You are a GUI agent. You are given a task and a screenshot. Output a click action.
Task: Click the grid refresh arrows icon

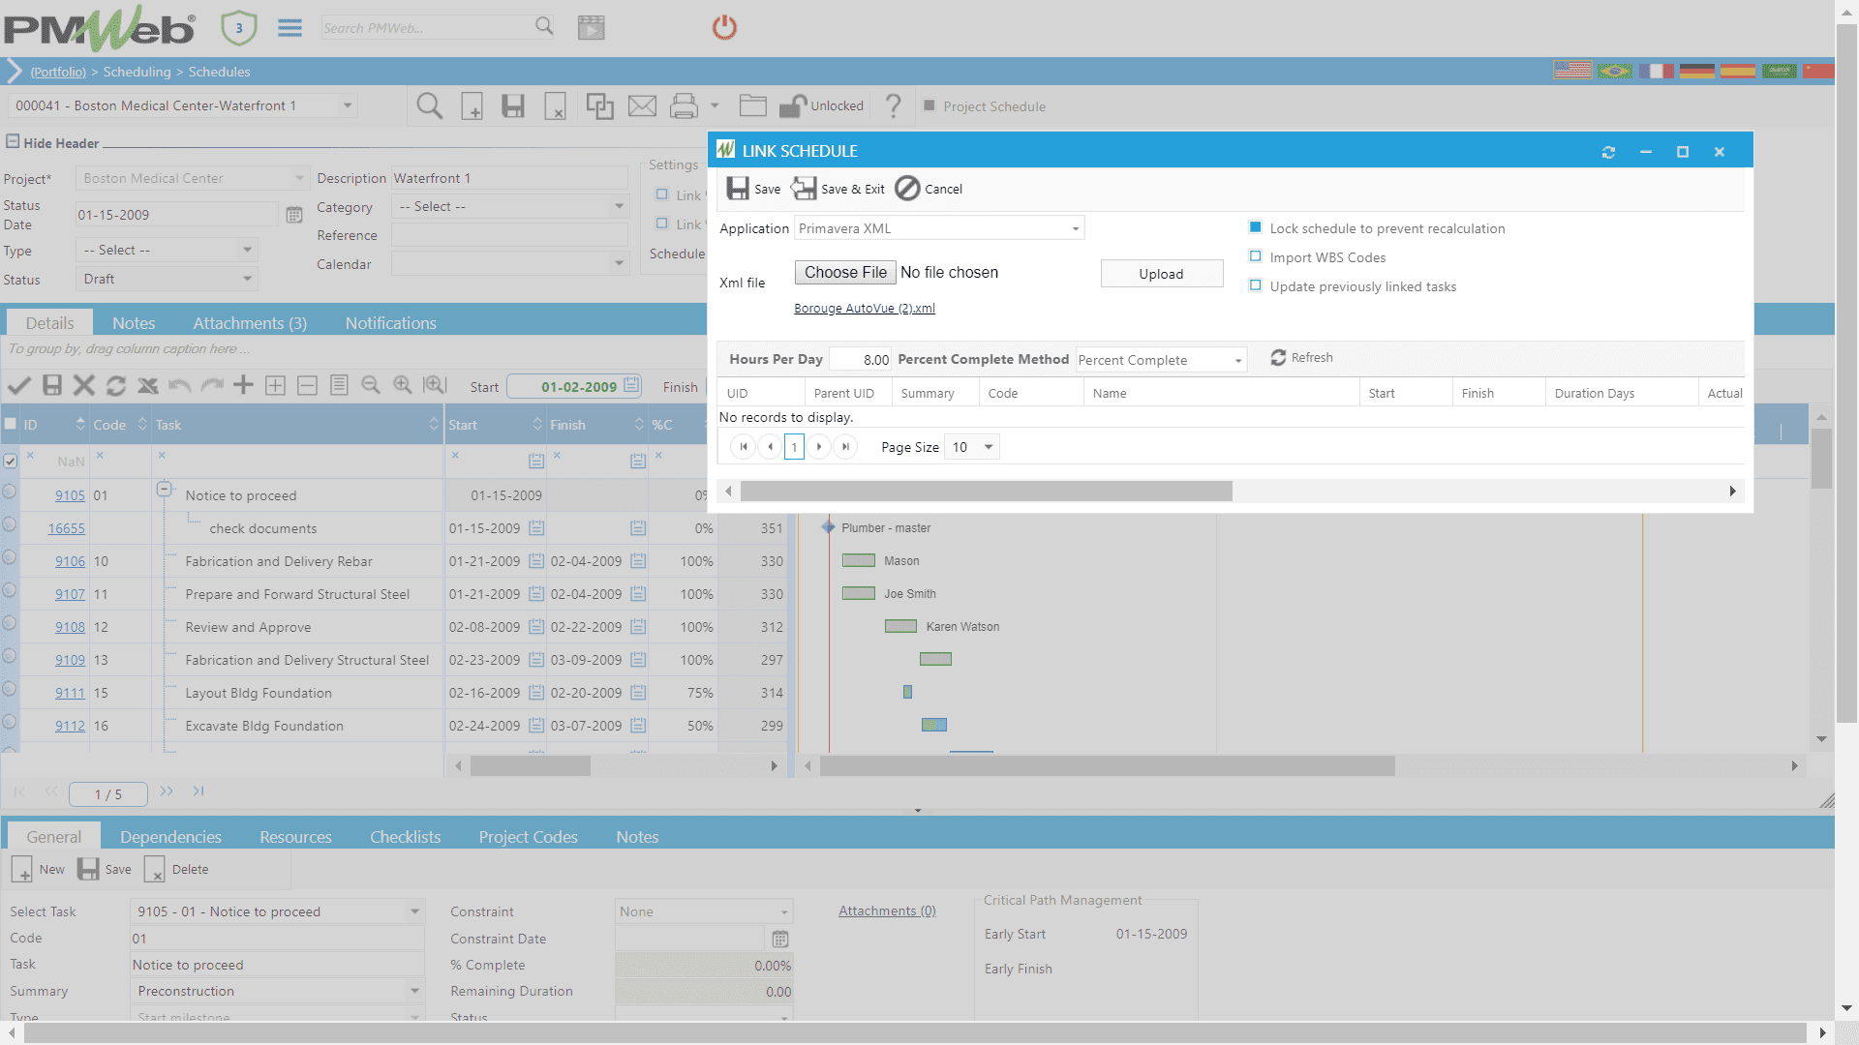[x=115, y=385]
